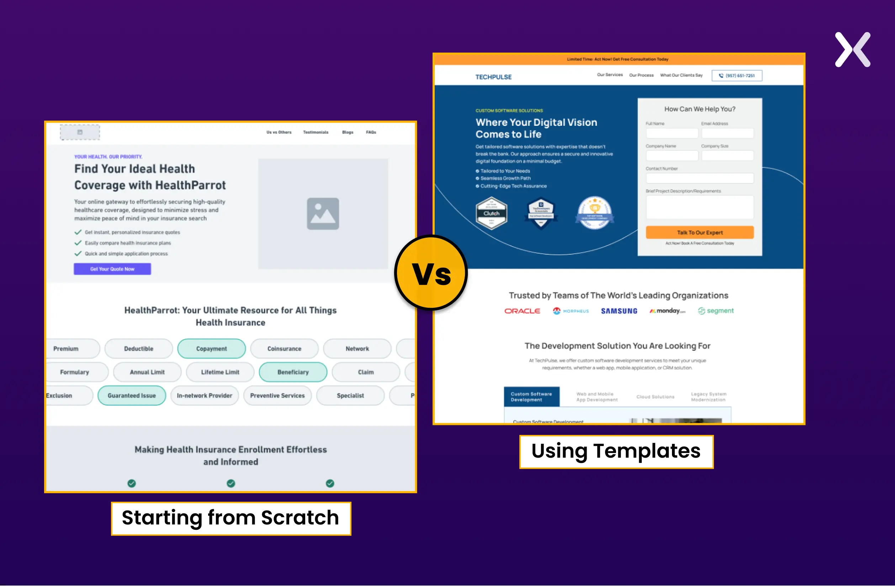
Task: Click the phone icon next to 957 number
Action: click(719, 75)
